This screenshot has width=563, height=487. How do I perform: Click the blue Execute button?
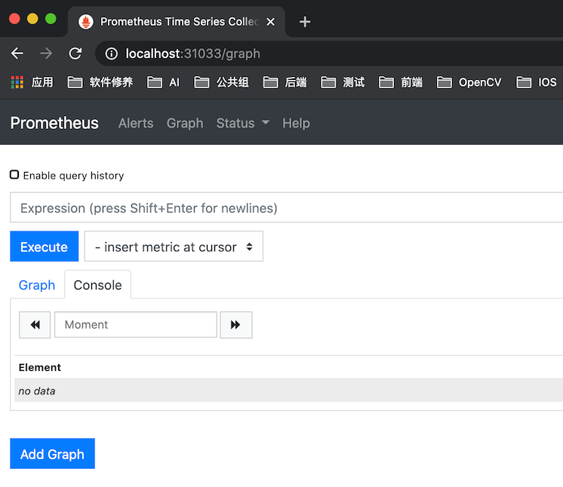pos(45,247)
